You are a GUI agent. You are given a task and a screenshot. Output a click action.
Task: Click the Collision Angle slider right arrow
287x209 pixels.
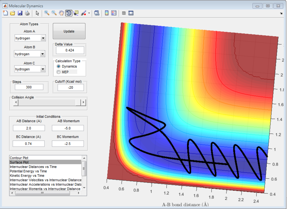[x=84, y=102]
